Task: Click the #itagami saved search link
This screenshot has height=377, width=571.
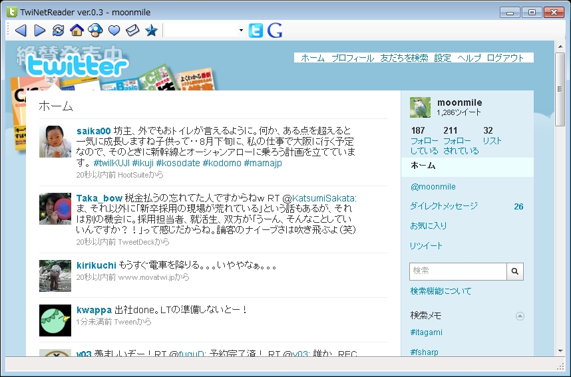Action: click(x=426, y=332)
